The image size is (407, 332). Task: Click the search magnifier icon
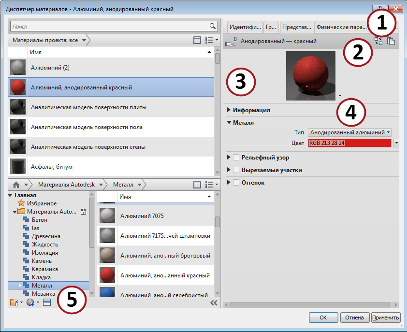pyautogui.click(x=212, y=26)
